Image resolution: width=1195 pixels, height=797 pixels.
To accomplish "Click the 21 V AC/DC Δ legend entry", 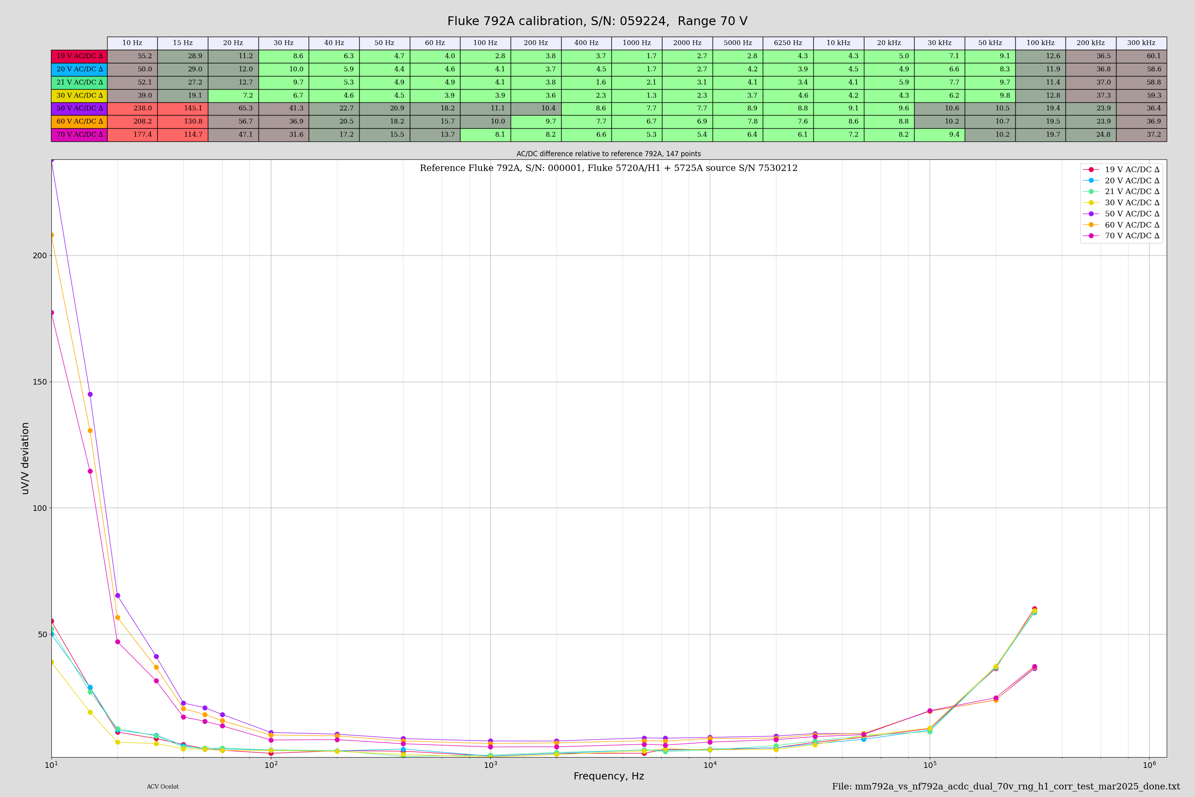I will click(1121, 192).
